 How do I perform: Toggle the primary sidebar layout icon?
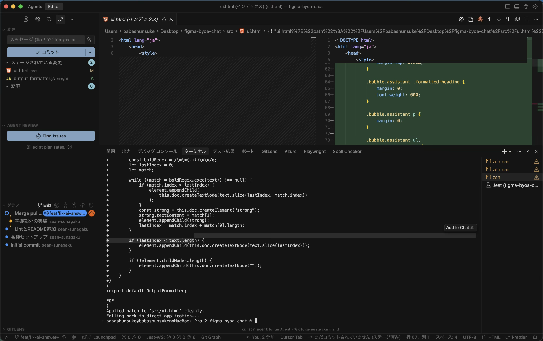(x=507, y=6)
